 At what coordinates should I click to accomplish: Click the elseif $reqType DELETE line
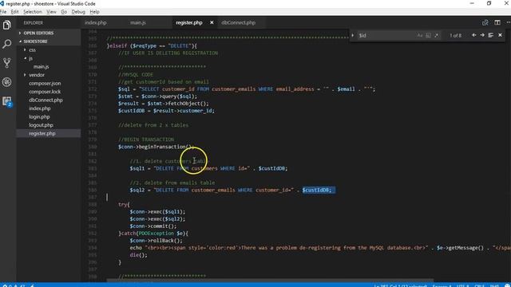152,46
